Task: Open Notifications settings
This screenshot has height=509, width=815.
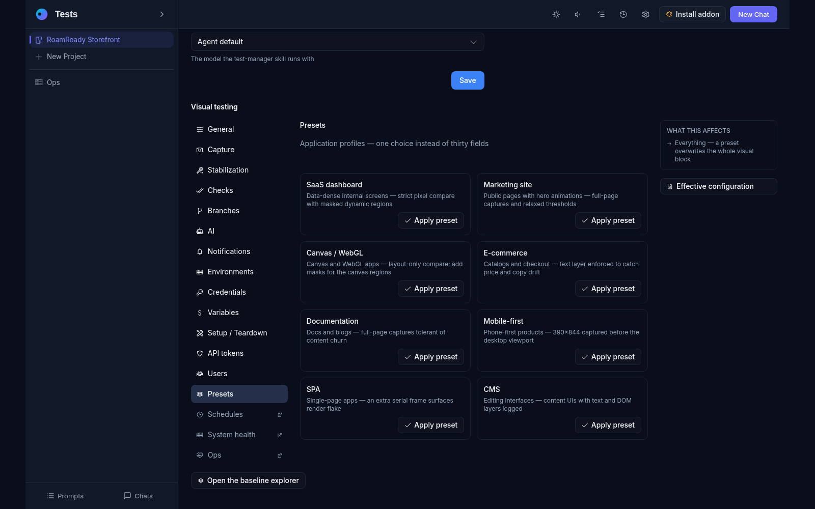Action: (239, 251)
